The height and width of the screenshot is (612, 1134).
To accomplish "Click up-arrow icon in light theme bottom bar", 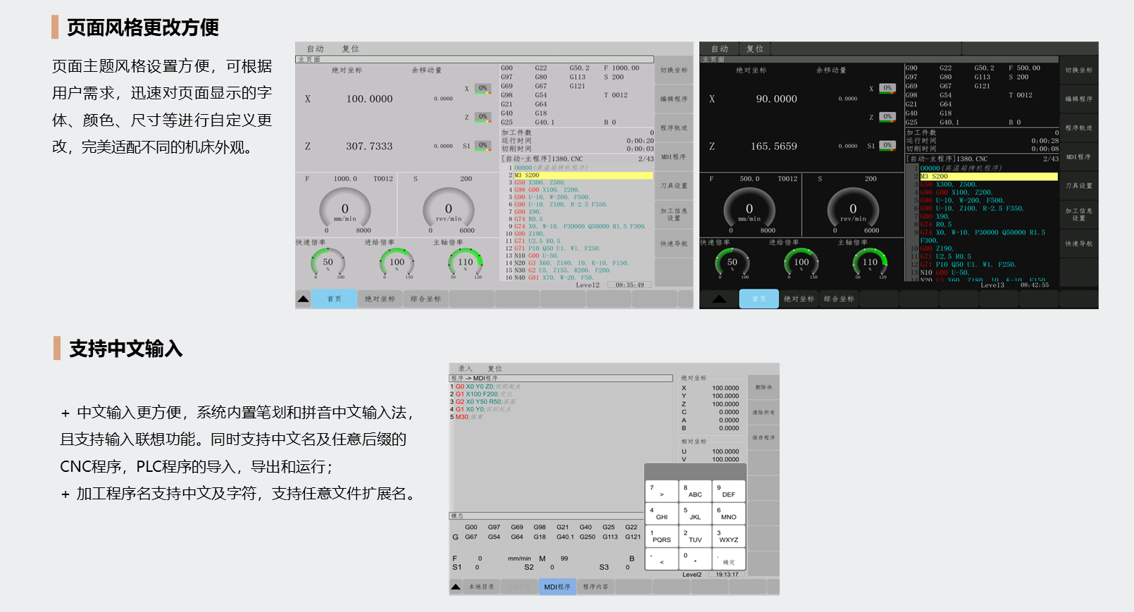I will tap(304, 299).
